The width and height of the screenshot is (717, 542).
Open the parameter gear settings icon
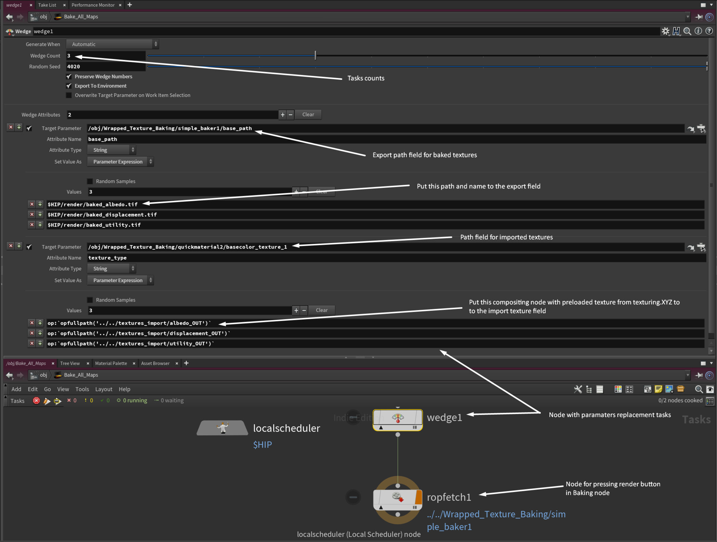tap(665, 31)
